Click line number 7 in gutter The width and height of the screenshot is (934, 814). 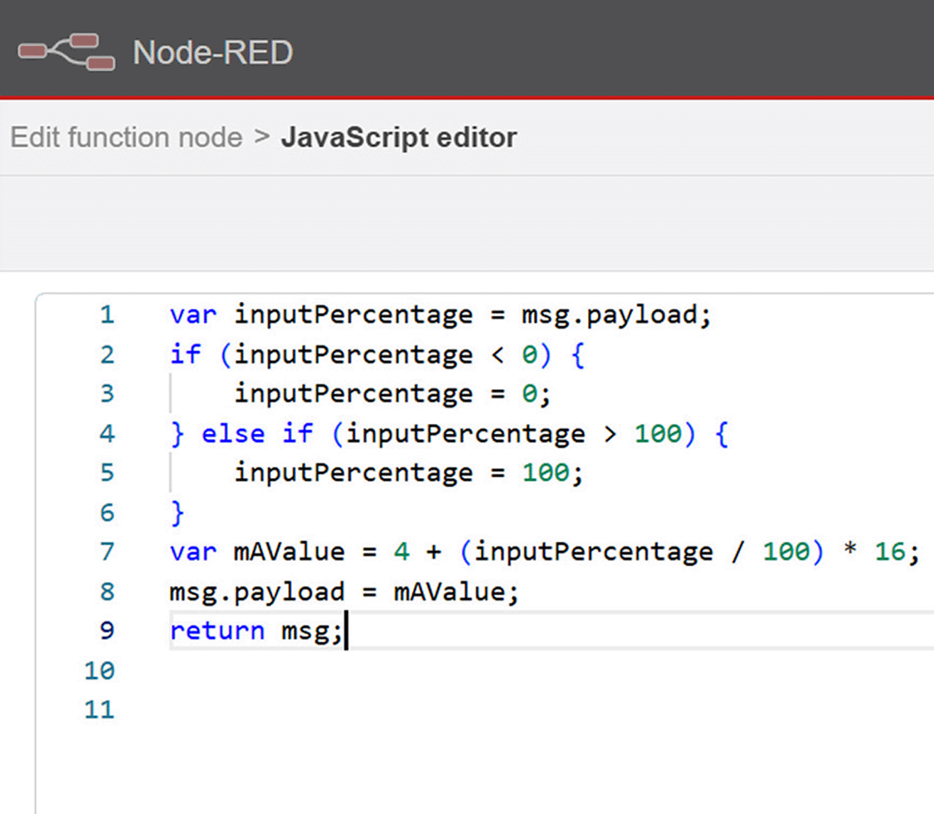107,552
